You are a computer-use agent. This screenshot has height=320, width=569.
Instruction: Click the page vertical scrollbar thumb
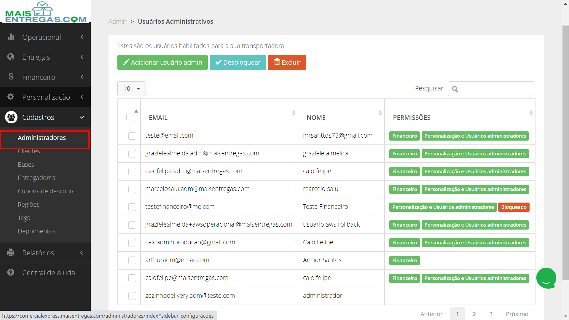click(x=565, y=153)
